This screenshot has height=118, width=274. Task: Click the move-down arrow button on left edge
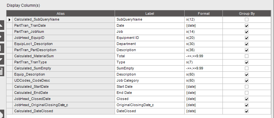[2, 60]
